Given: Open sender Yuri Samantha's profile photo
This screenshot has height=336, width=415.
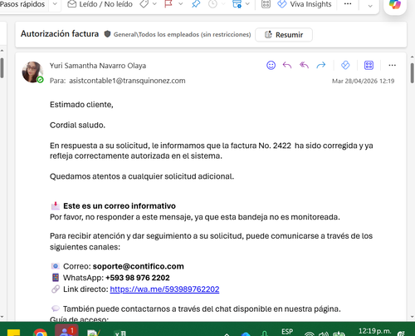Looking at the screenshot, I should 32,72.
